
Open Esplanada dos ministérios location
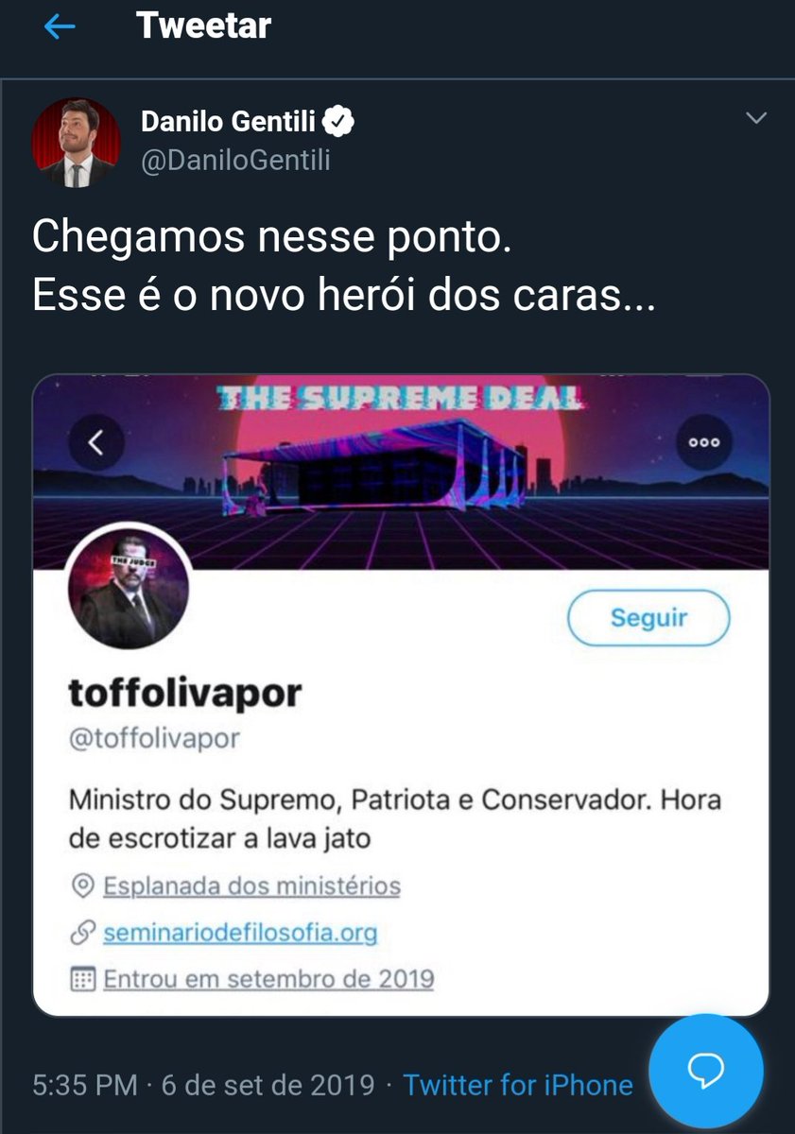tap(251, 886)
